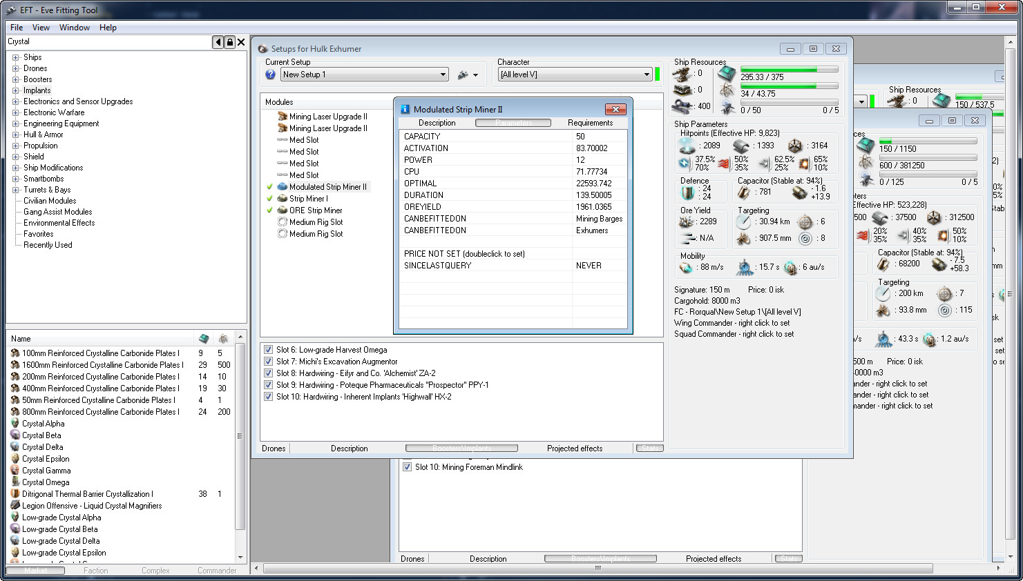Screen dimensions: 1023x581
Task: Click the Ore Yield mining laser icon
Action: (687, 222)
